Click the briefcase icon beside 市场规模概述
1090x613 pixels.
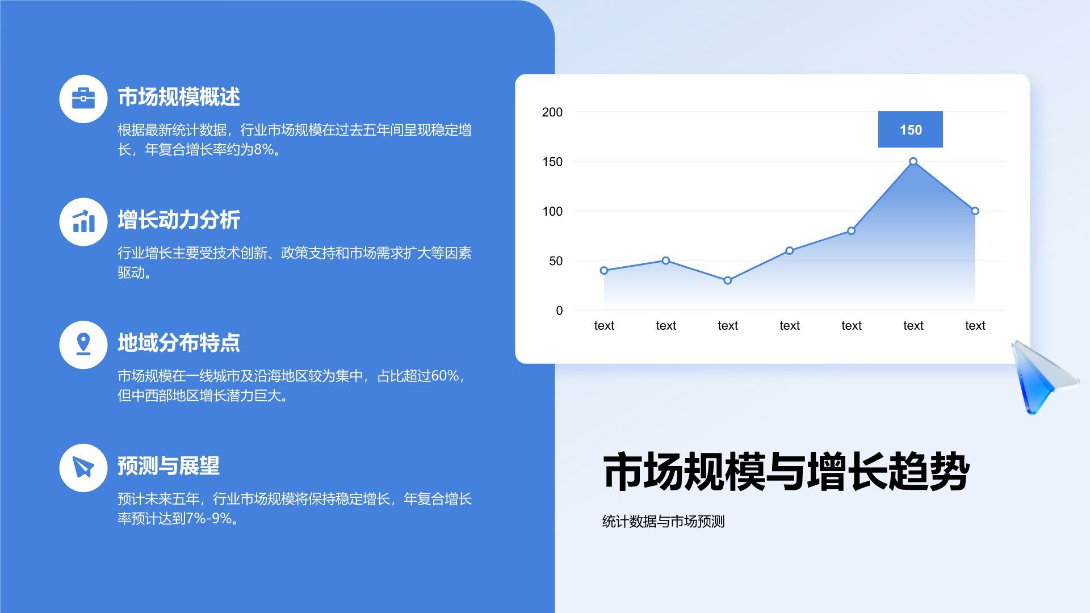click(x=83, y=99)
